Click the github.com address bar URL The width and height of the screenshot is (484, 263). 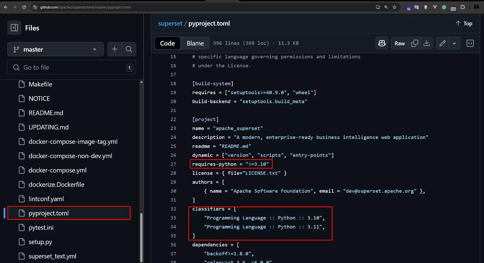[85, 7]
